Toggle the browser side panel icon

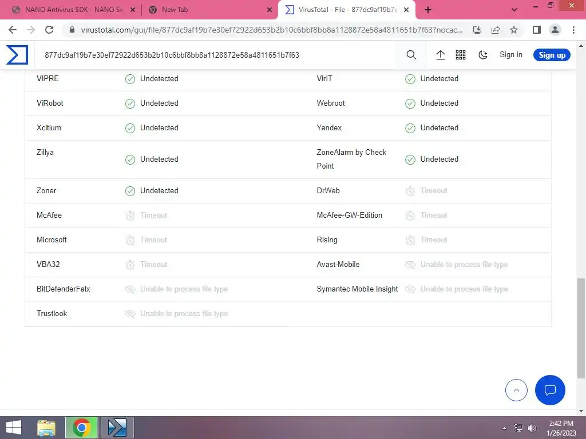(537, 30)
